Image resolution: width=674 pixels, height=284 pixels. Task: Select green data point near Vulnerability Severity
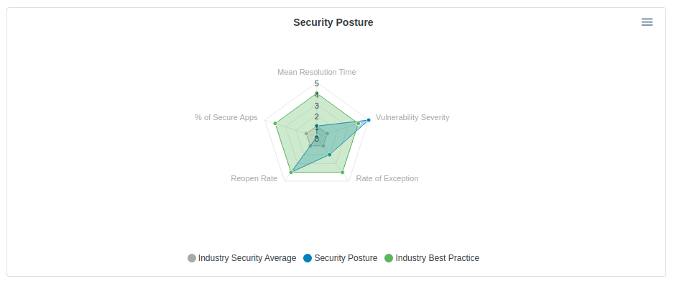358,124
